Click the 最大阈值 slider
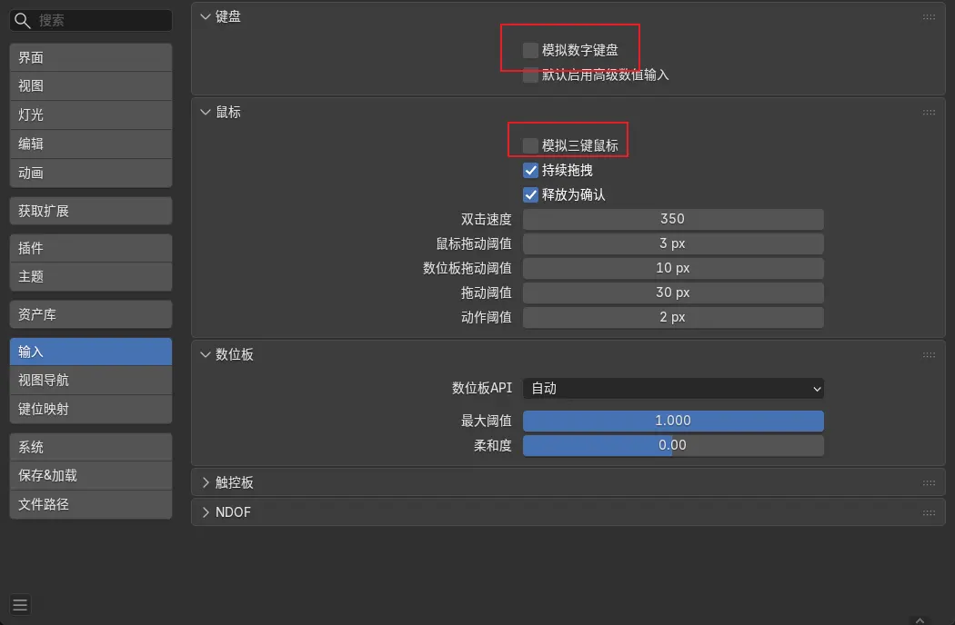Screen dimensions: 955x625 [673, 422]
